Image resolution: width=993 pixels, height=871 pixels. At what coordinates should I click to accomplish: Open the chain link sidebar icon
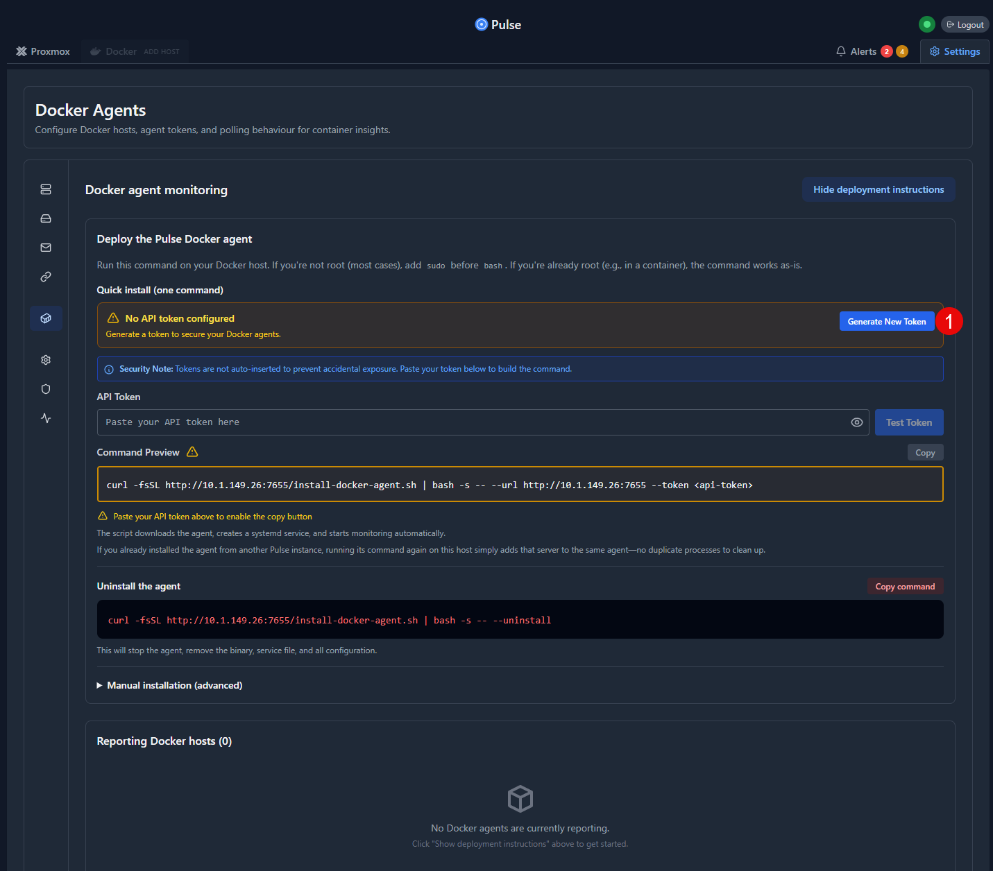coord(46,277)
